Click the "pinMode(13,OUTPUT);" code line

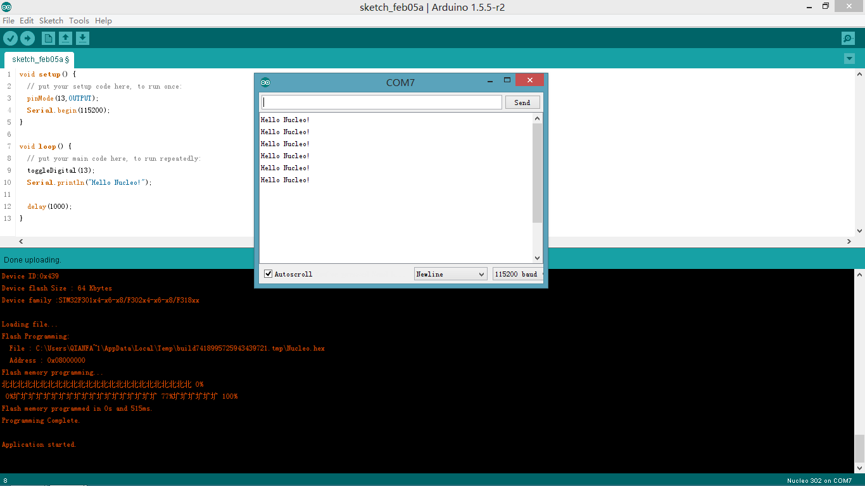(63, 98)
